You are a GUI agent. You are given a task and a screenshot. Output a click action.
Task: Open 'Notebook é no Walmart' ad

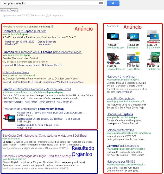coord(121,77)
